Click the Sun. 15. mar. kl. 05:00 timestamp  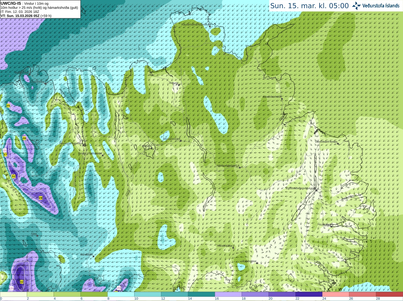[x=309, y=6]
